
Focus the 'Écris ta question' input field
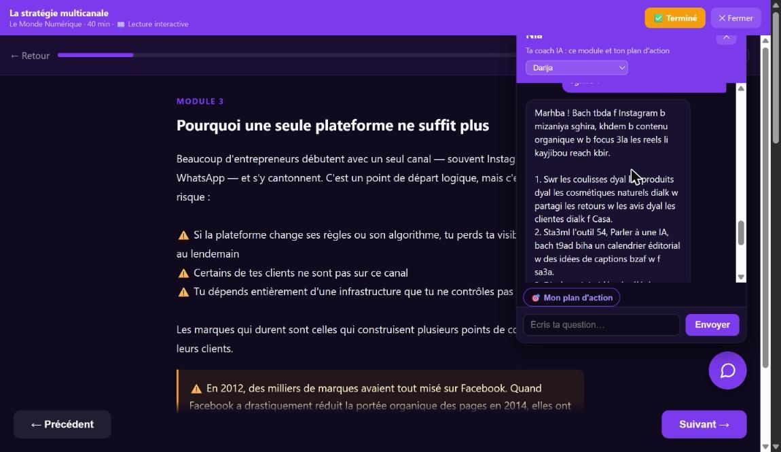601,325
